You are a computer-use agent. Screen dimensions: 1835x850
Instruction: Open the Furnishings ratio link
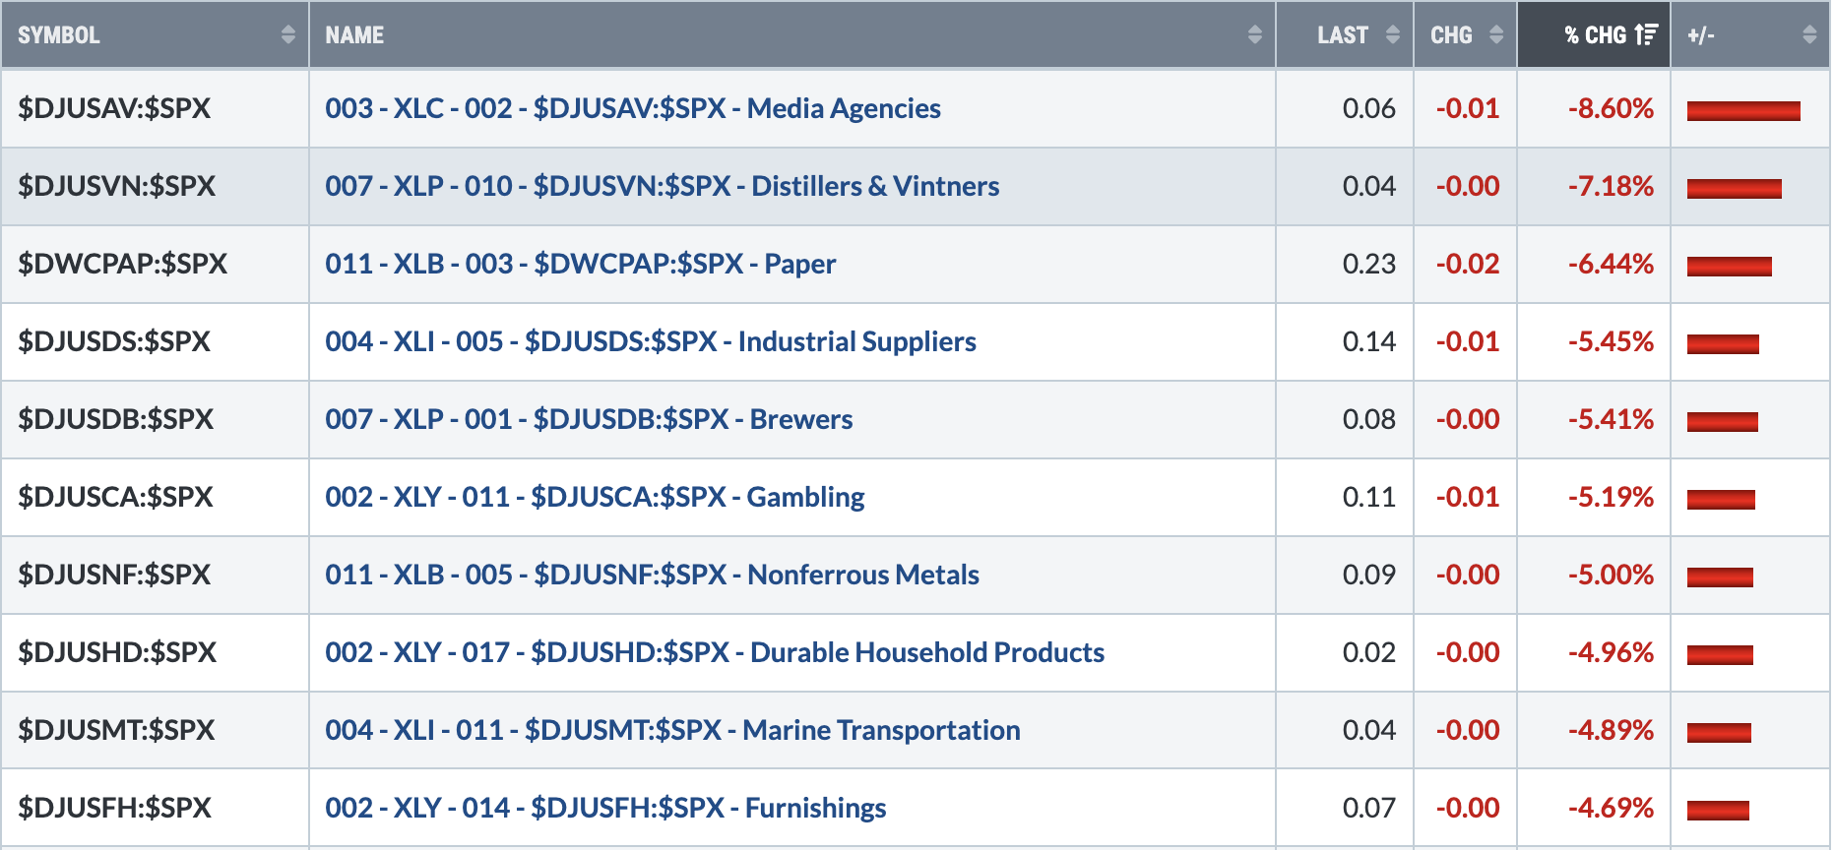(x=605, y=808)
